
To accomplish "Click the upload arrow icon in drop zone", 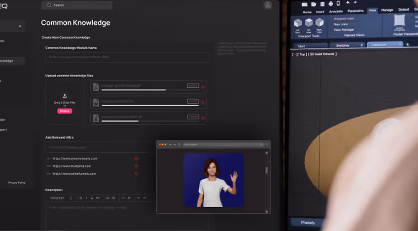I will [64, 96].
